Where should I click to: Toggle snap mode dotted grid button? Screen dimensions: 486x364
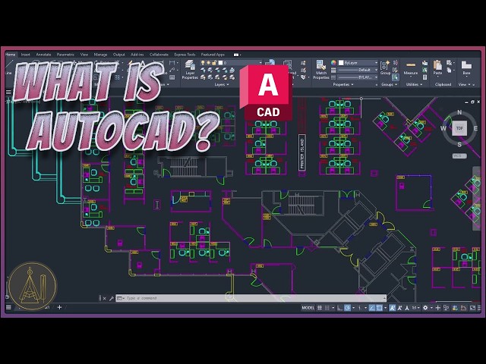click(x=327, y=308)
